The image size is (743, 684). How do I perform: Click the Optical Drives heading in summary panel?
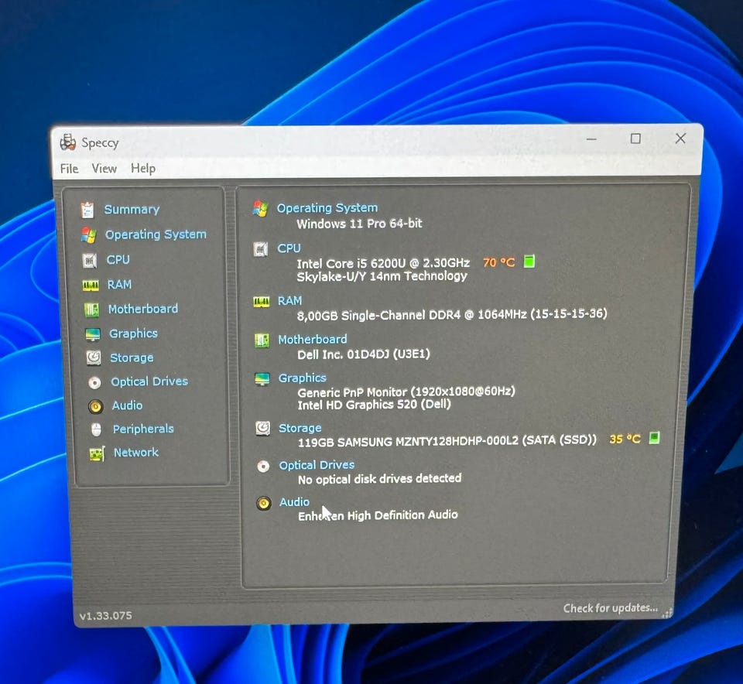[x=317, y=465]
